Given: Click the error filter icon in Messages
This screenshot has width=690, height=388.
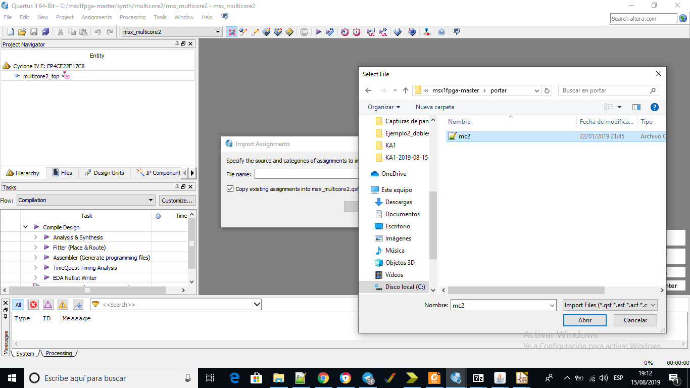Looking at the screenshot, I should point(33,305).
